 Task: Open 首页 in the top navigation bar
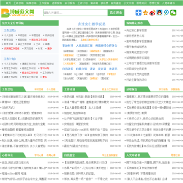click(8, 3)
